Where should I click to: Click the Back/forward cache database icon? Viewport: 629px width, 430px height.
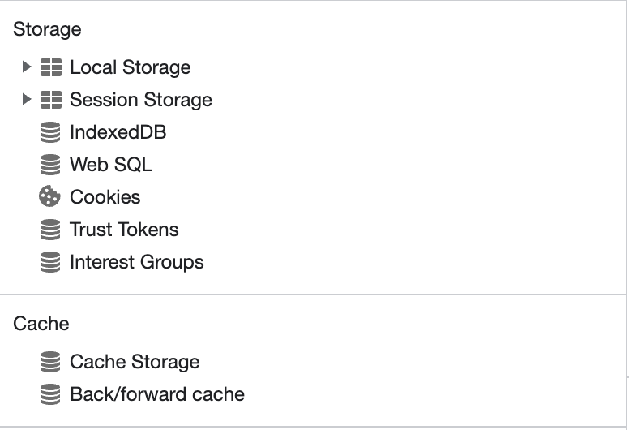(50, 394)
